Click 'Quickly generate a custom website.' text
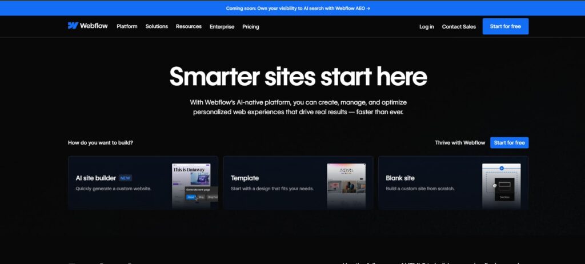585x264 pixels. pyautogui.click(x=114, y=189)
